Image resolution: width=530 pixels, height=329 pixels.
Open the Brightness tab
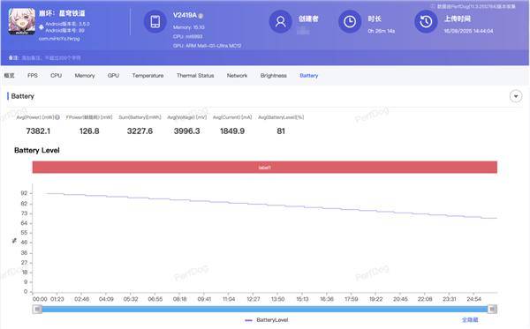pyautogui.click(x=274, y=76)
